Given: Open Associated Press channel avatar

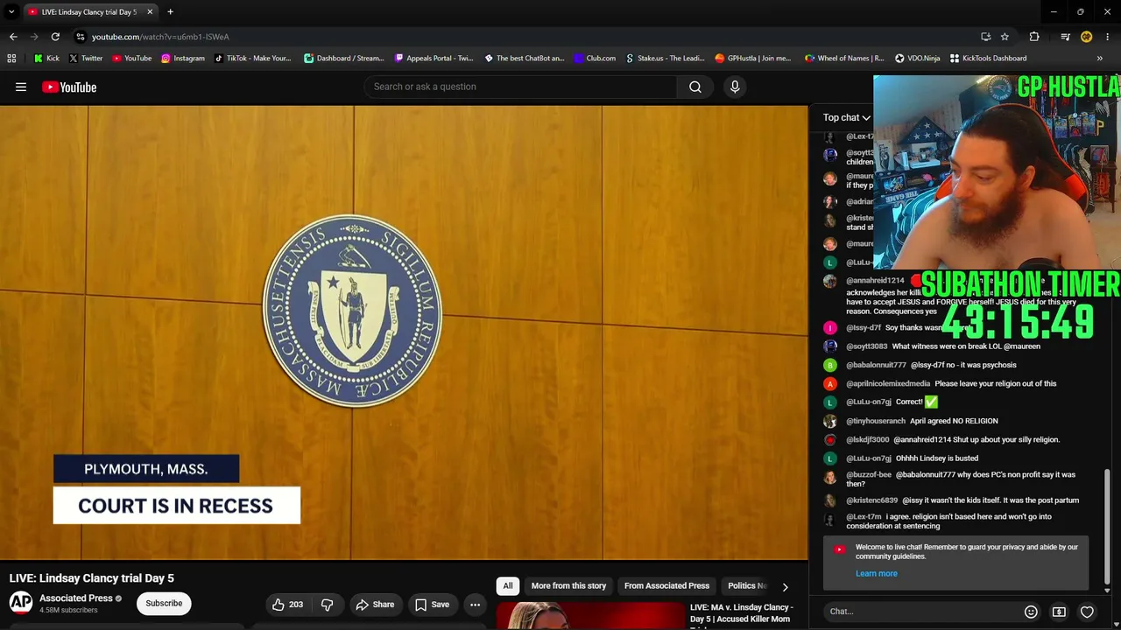Looking at the screenshot, I should [21, 603].
